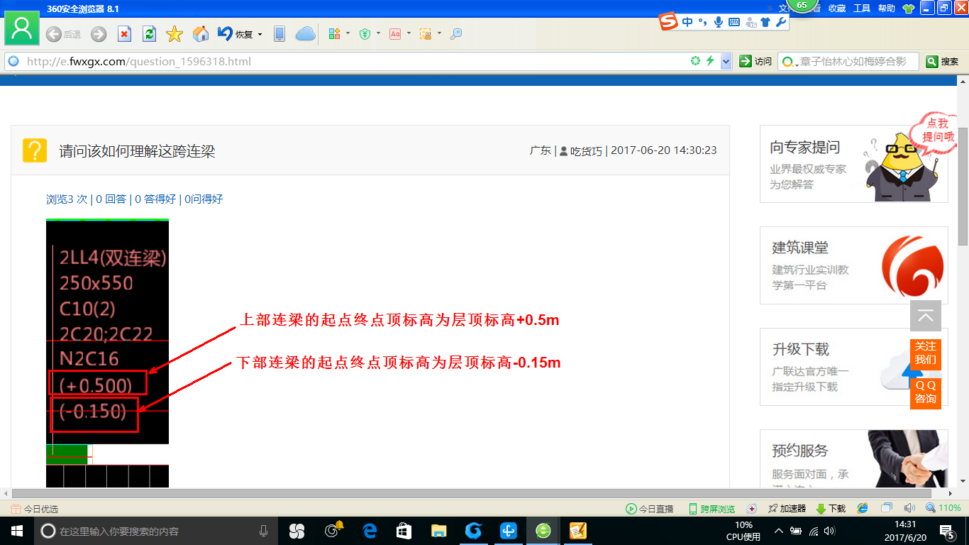Image resolution: width=969 pixels, height=545 pixels.
Task: Click the magnifier find icon in toolbar
Action: 456,33
